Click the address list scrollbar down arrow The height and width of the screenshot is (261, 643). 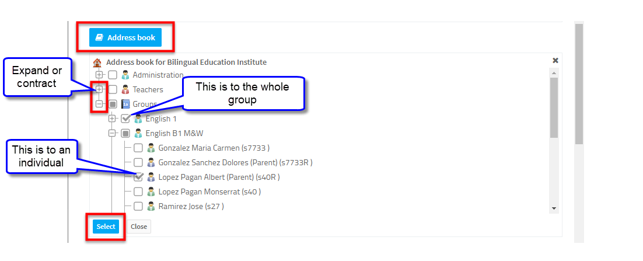point(554,208)
